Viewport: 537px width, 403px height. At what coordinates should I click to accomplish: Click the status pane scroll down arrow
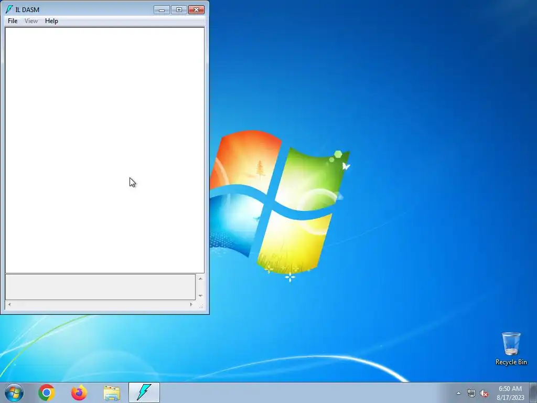(200, 295)
